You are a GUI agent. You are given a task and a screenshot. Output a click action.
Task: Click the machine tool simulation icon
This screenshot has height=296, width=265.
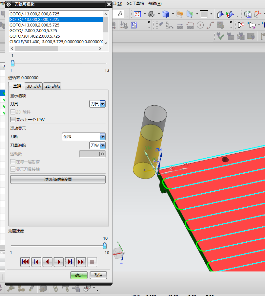tap(124, 25)
